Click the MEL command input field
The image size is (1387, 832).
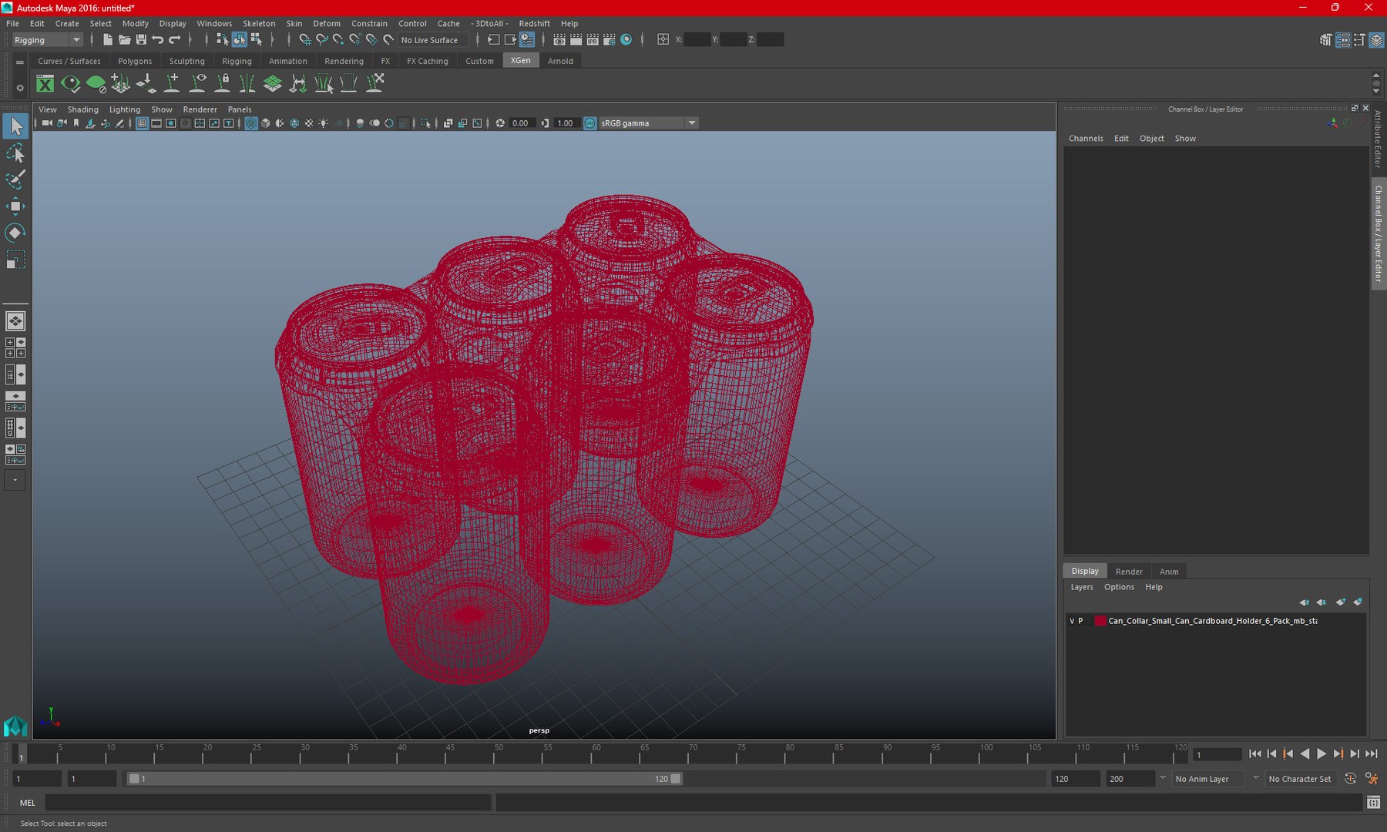tap(267, 803)
